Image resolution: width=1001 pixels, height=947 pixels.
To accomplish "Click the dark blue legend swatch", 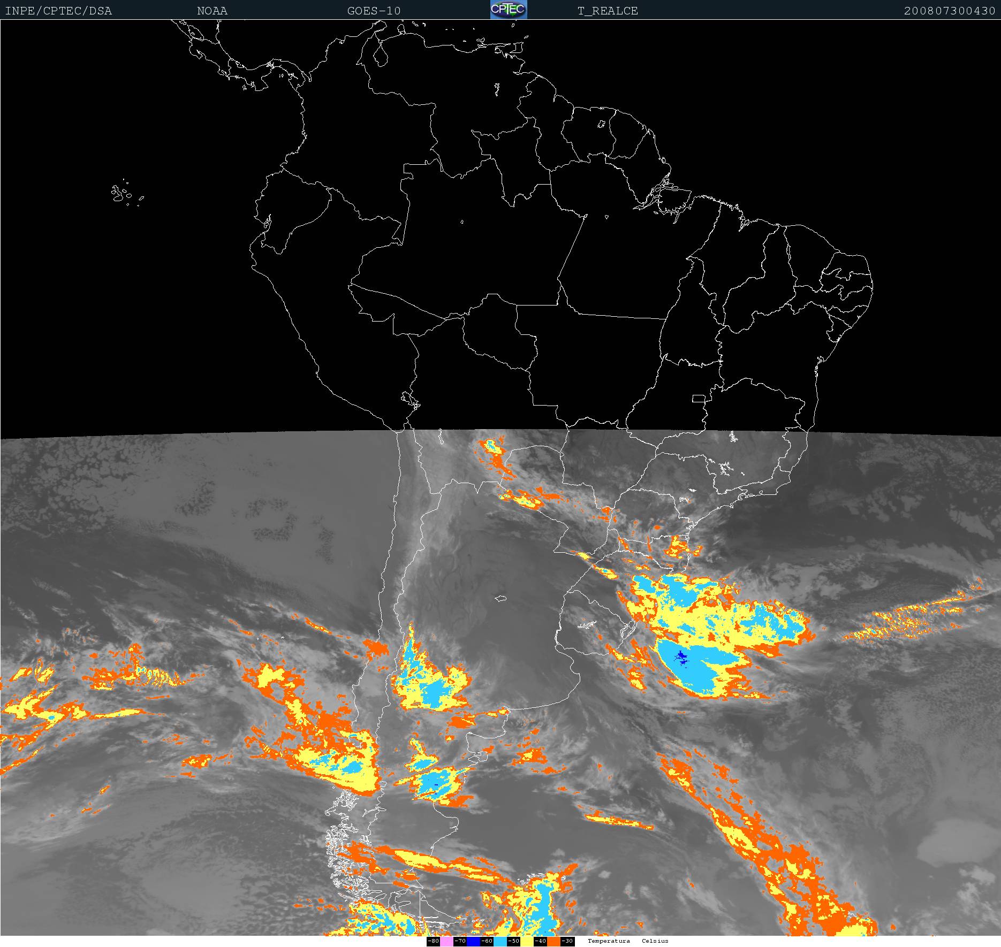I will 473,941.
